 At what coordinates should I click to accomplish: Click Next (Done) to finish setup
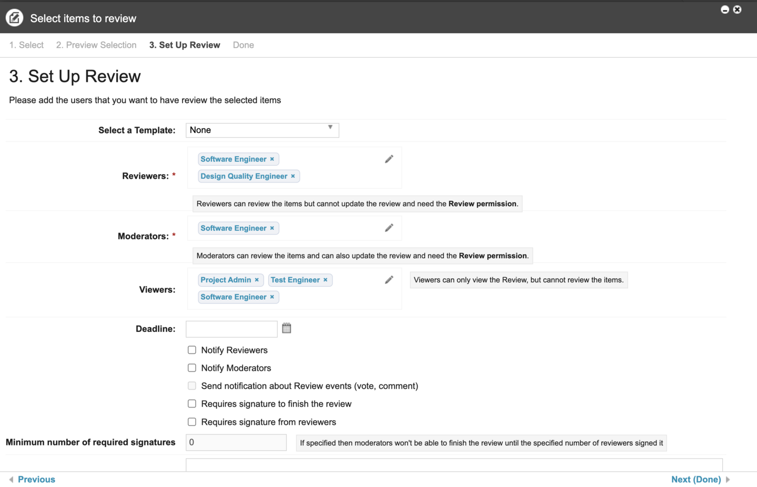[x=695, y=479]
